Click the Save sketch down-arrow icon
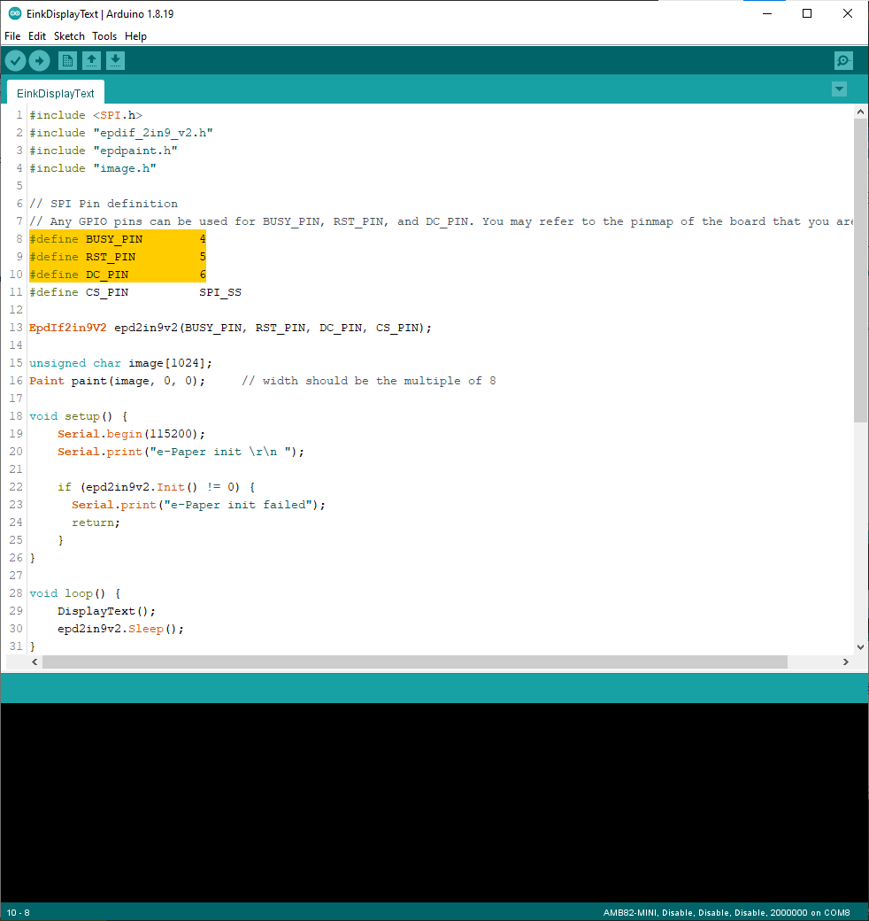The height and width of the screenshot is (921, 869). click(115, 60)
